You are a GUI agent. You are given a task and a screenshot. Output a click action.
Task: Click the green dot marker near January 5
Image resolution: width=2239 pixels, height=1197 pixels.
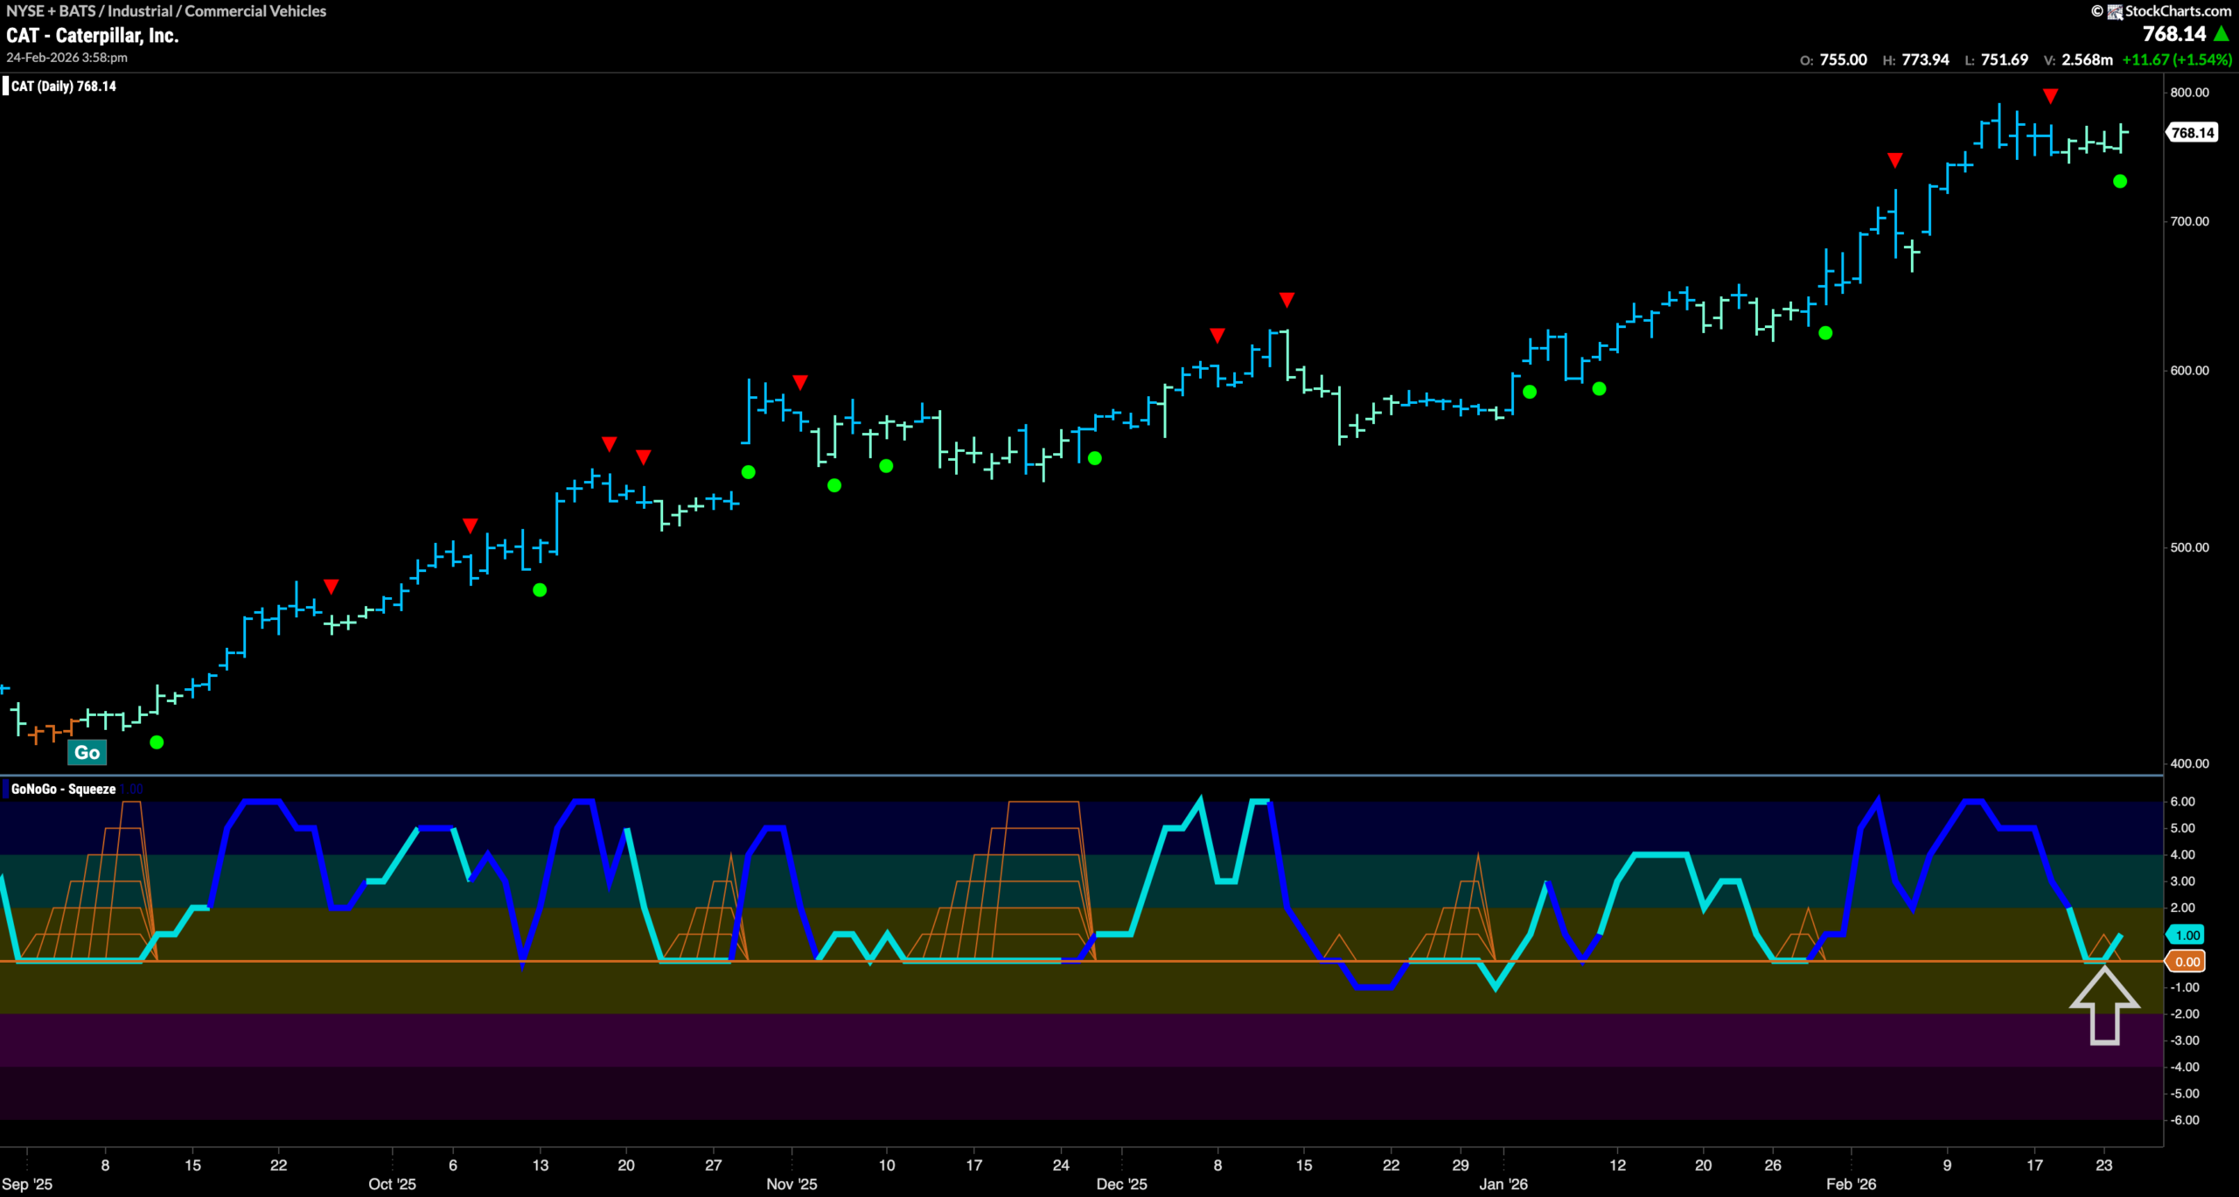[x=1530, y=392]
